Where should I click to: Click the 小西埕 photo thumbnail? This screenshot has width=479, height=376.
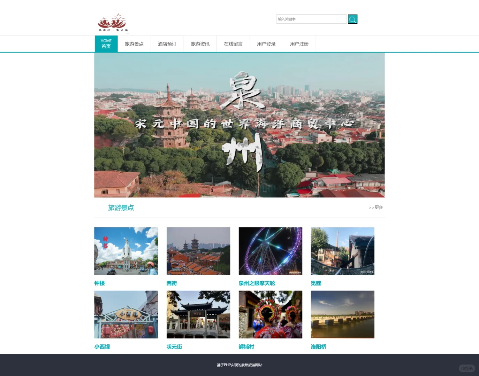[126, 314]
